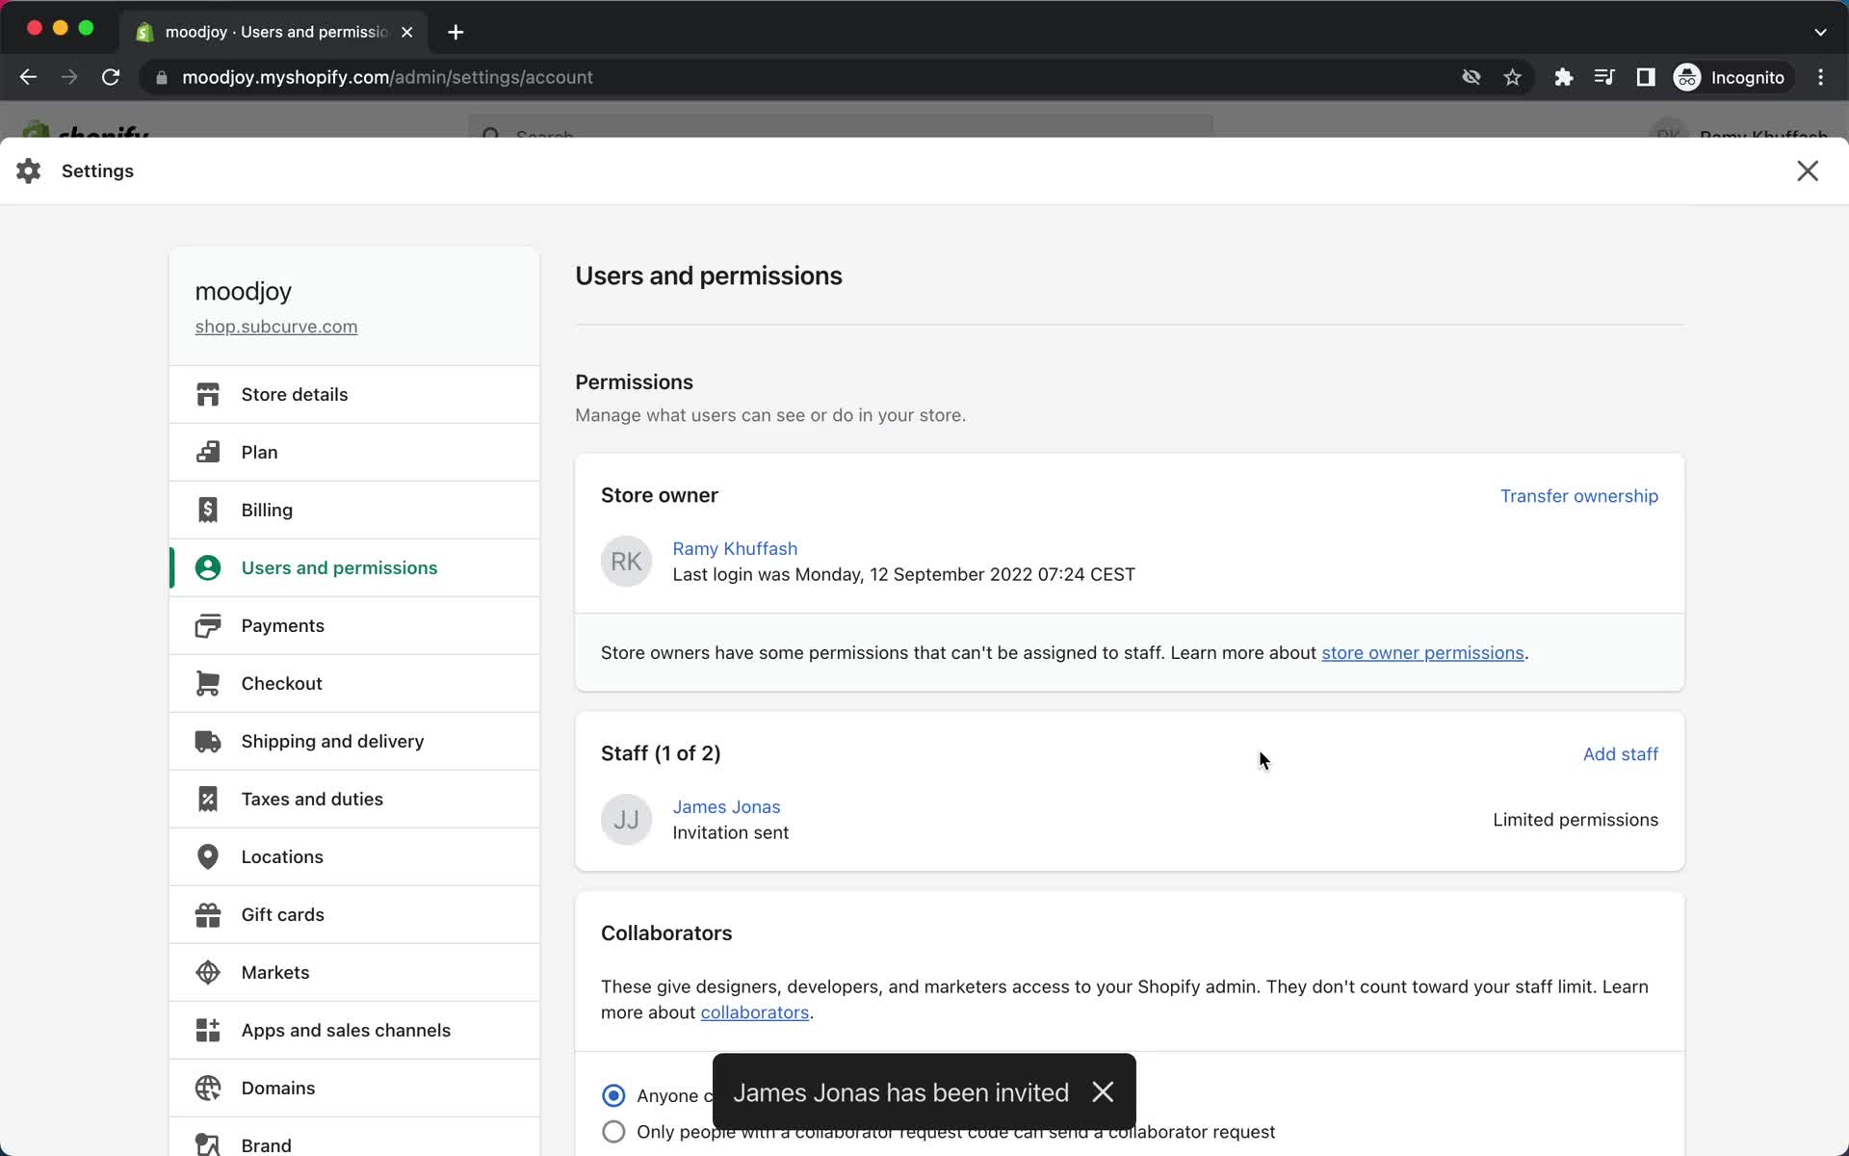Navigate to Checkout settings
The image size is (1849, 1156).
pyautogui.click(x=354, y=683)
